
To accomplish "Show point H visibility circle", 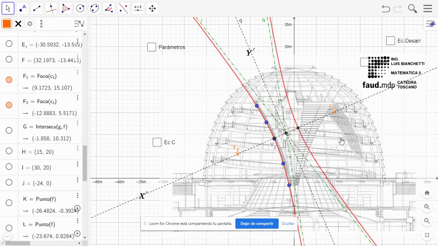I will click(9, 151).
